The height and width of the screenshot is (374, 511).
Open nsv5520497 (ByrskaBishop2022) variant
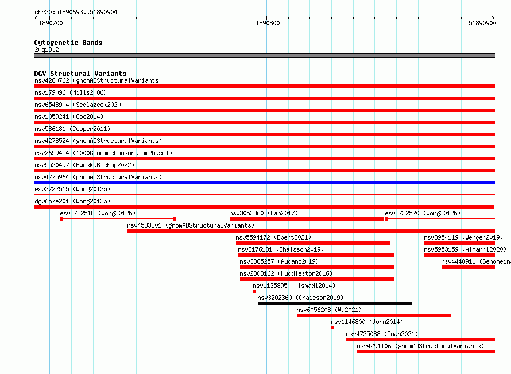pyautogui.click(x=84, y=165)
